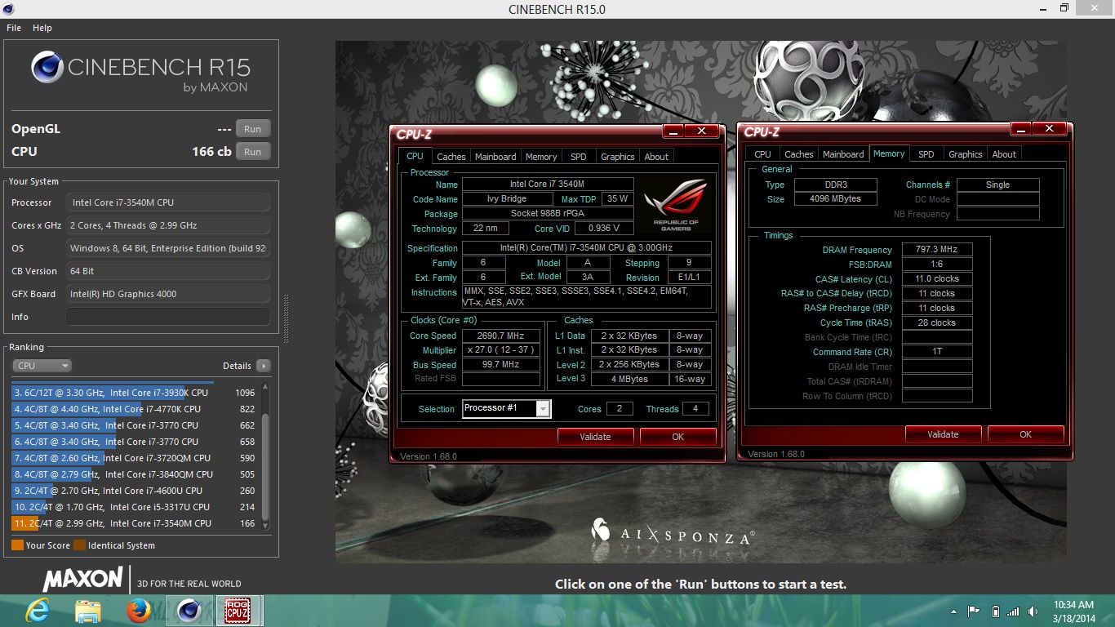Select the CPU tab in left CPU-Z window
This screenshot has width=1115, height=627.
coord(415,156)
